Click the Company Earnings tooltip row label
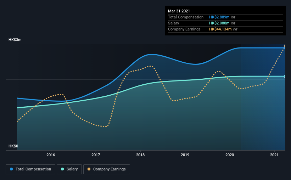The width and height of the screenshot is (291, 180). (x=184, y=29)
